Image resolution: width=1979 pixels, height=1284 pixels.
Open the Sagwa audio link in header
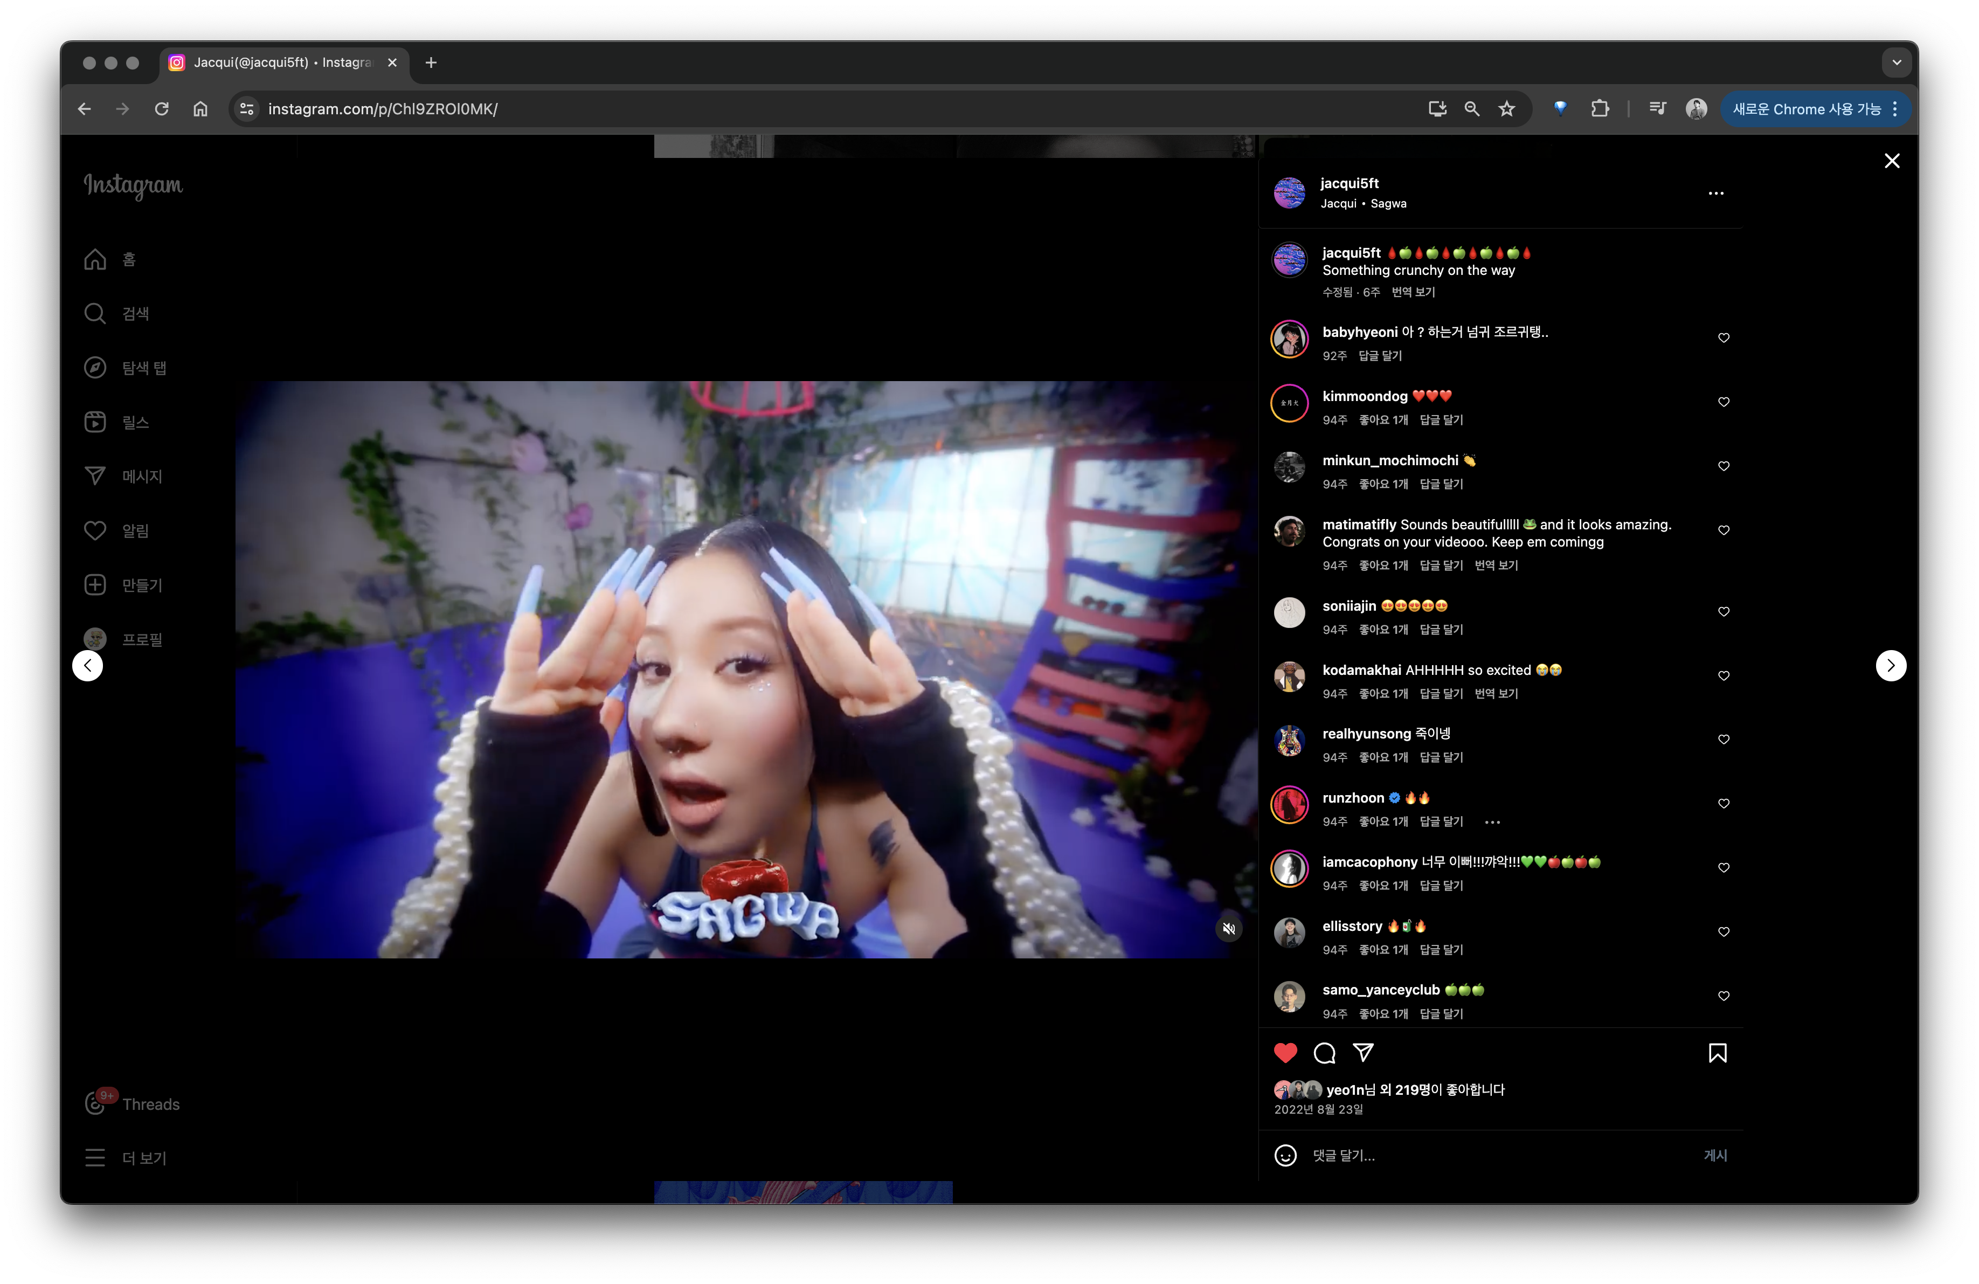pos(1388,204)
